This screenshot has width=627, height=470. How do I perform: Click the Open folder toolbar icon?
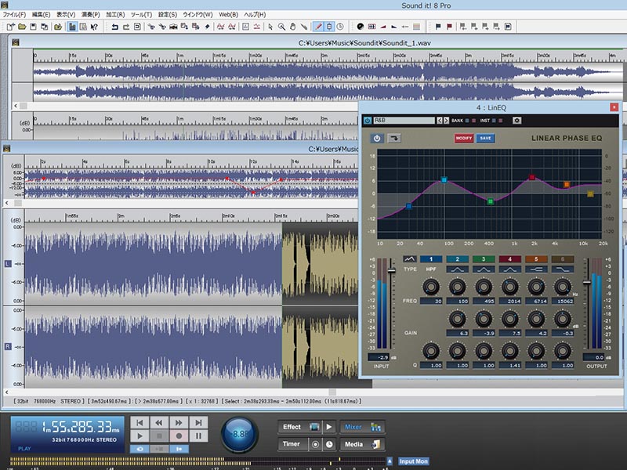pos(22,27)
